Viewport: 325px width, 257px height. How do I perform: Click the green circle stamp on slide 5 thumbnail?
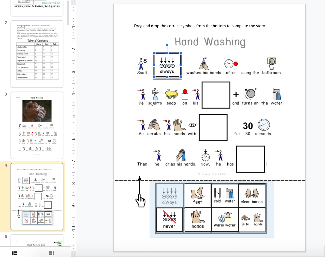pos(59,244)
